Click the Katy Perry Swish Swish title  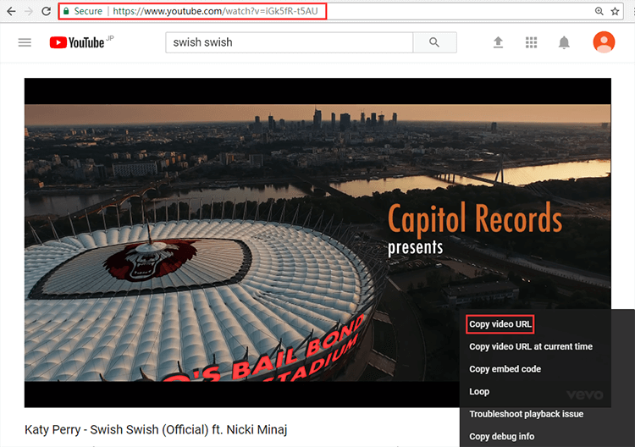point(156,429)
